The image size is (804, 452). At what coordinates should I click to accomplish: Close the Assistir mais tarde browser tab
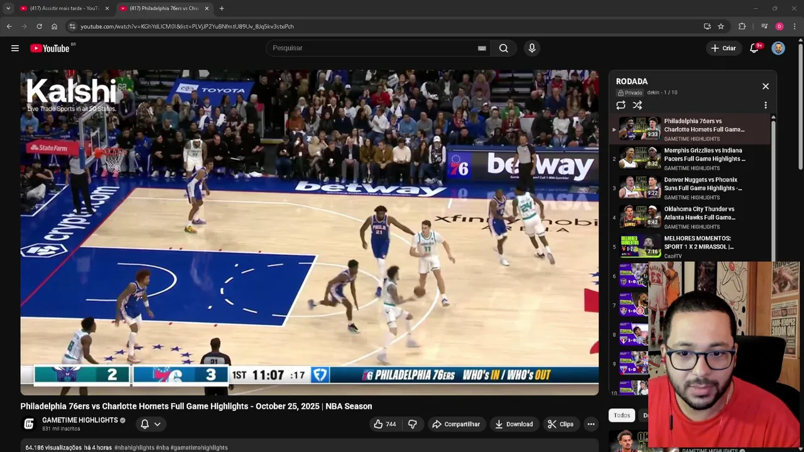click(107, 8)
